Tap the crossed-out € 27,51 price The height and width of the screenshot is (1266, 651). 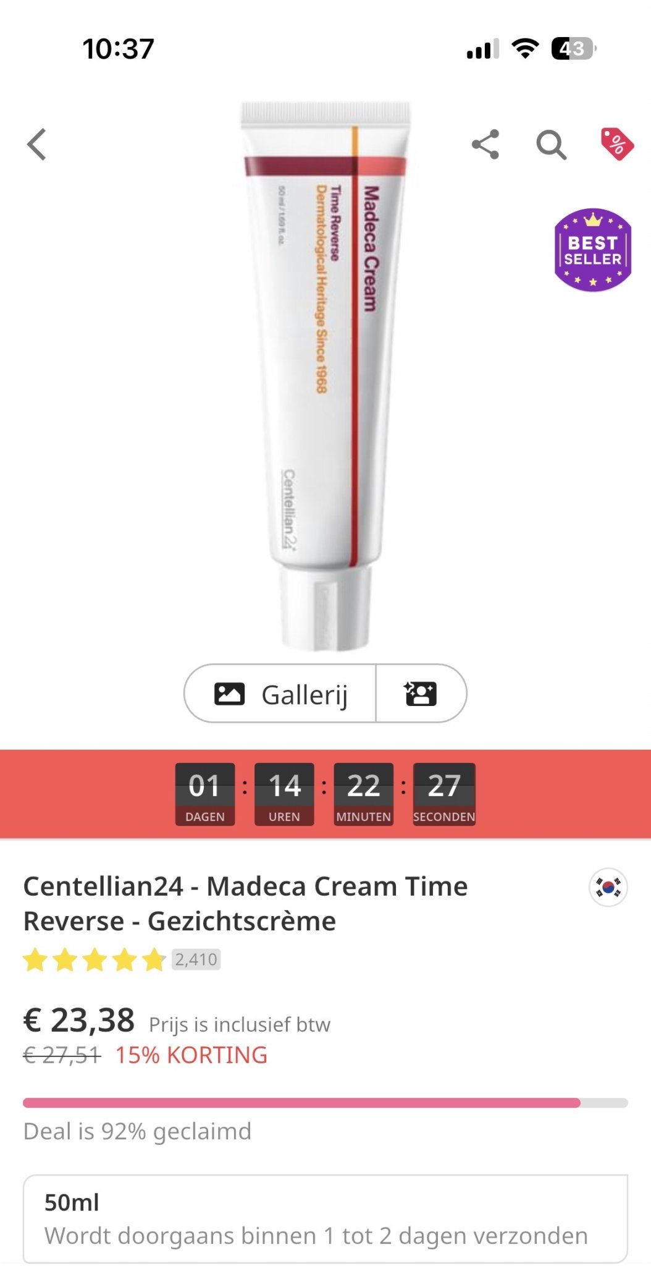(62, 1055)
